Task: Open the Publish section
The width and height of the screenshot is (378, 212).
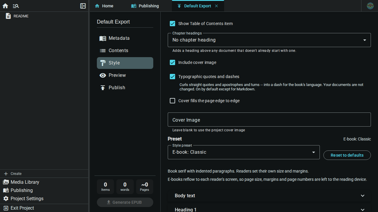Action: tap(125, 88)
